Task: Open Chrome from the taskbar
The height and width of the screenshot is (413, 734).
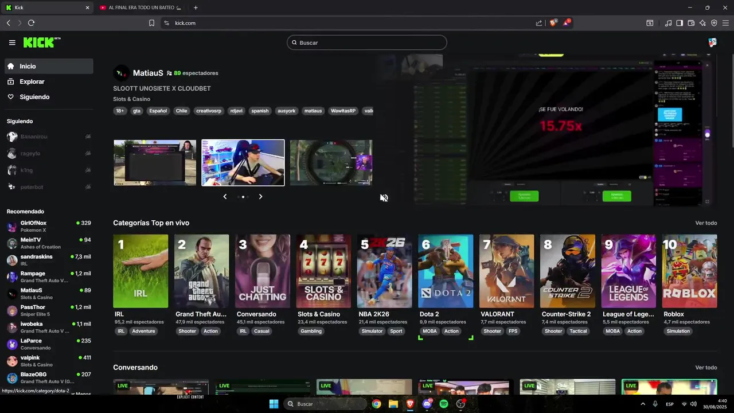Action: 376,404
